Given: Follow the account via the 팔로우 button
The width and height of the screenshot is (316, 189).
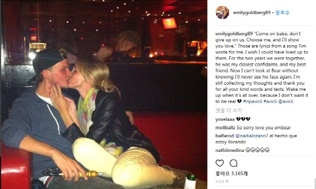Looking at the screenshot, I should pyautogui.click(x=283, y=12).
